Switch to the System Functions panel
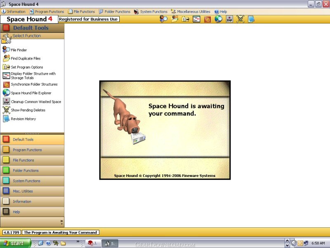 coord(32,181)
